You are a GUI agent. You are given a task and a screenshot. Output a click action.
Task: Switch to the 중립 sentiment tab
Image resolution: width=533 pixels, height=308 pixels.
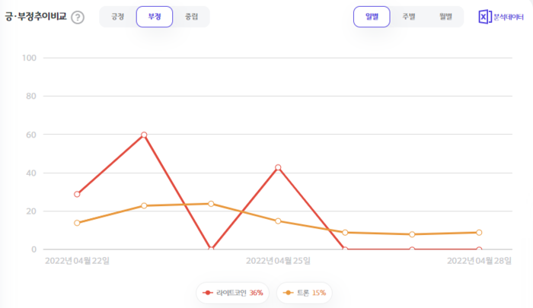(x=191, y=17)
